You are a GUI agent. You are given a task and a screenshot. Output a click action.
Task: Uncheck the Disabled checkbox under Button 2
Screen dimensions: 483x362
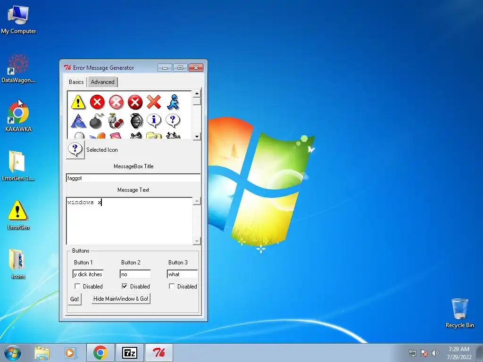click(125, 286)
